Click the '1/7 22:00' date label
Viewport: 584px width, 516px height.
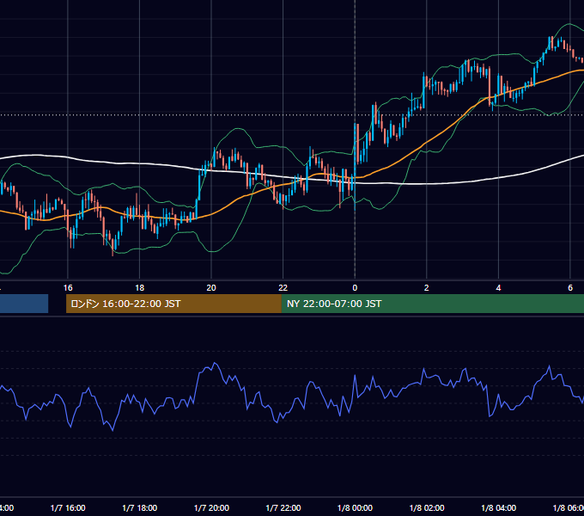283,507
